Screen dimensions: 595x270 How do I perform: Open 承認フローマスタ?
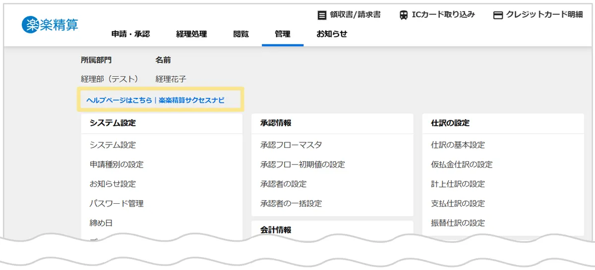pos(291,145)
